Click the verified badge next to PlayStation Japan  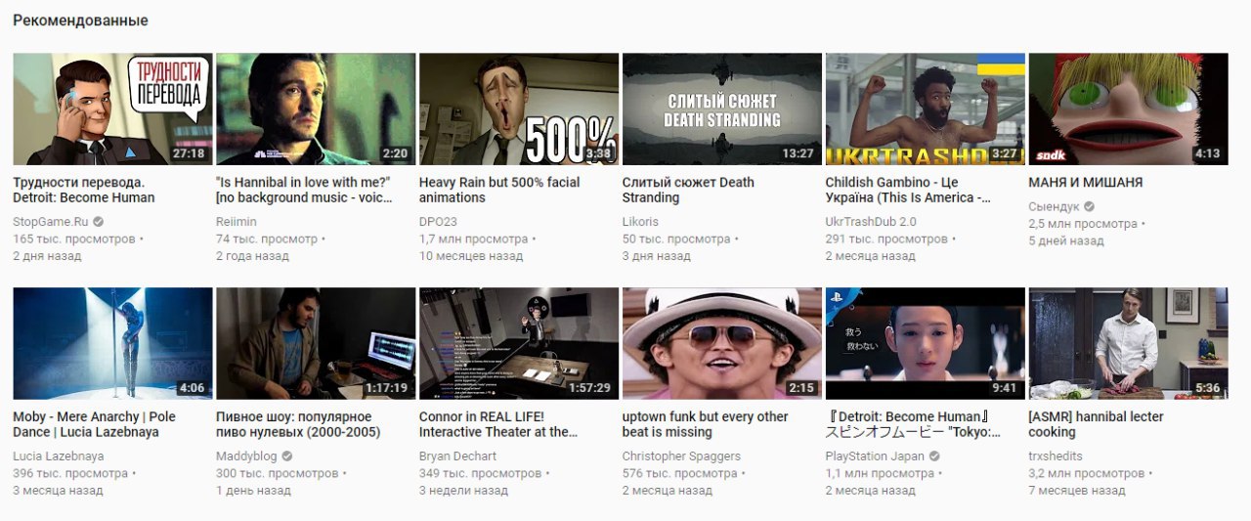tap(934, 456)
